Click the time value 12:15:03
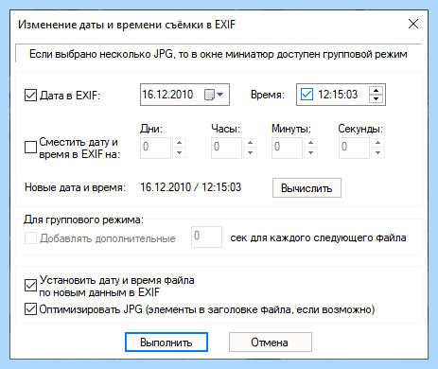The height and width of the screenshot is (369, 438). pyautogui.click(x=338, y=95)
